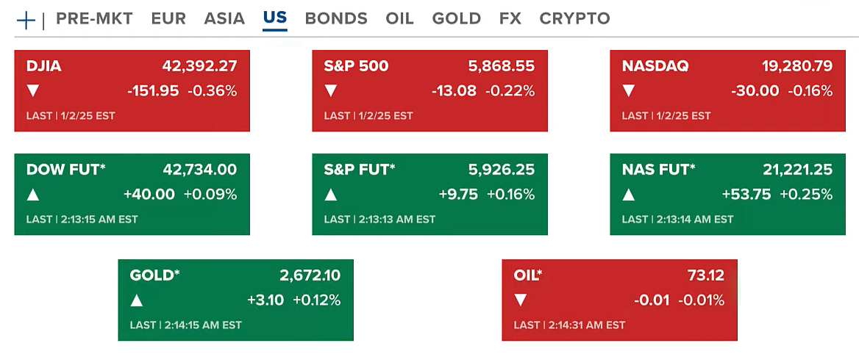
Task: Click the GOLD price 2,672.10
Action: [310, 275]
